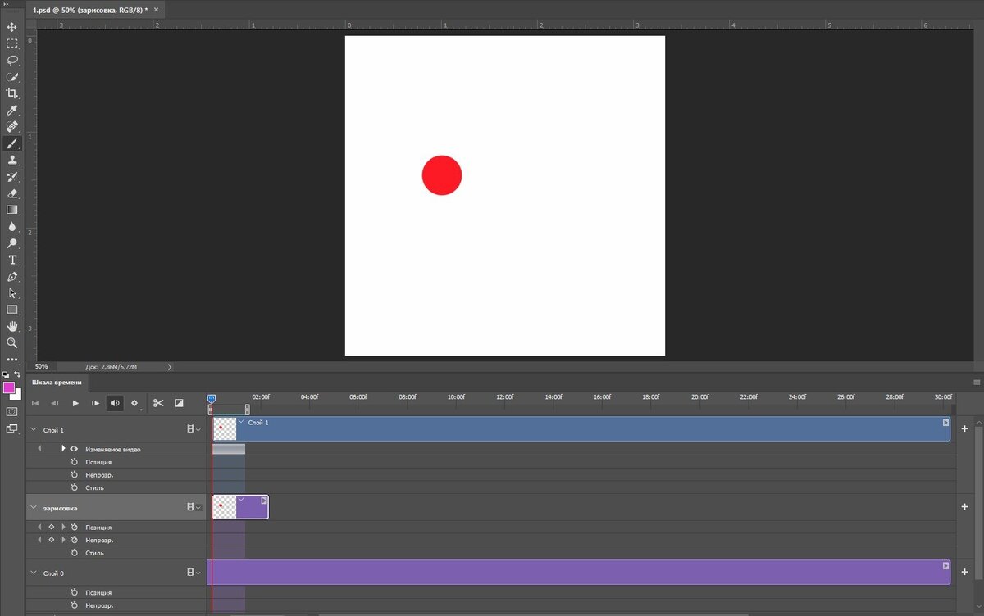Select the Hand tool

(x=12, y=326)
